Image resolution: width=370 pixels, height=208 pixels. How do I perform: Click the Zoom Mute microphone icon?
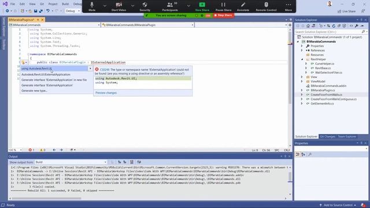[x=92, y=5]
